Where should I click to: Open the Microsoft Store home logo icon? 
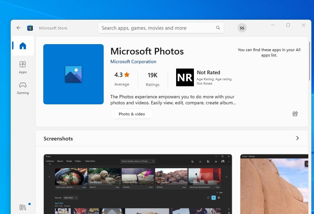coord(30,28)
